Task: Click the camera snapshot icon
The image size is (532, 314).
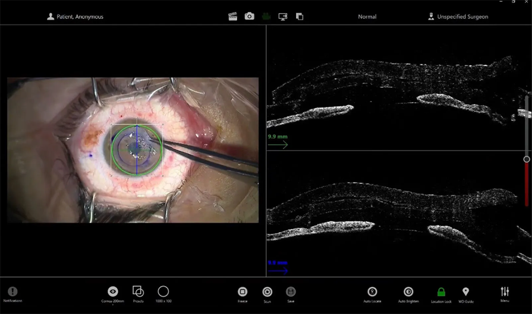Action: point(250,17)
